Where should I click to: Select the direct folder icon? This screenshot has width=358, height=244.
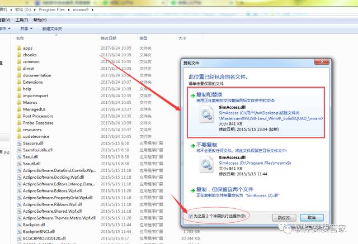pyautogui.click(x=19, y=68)
